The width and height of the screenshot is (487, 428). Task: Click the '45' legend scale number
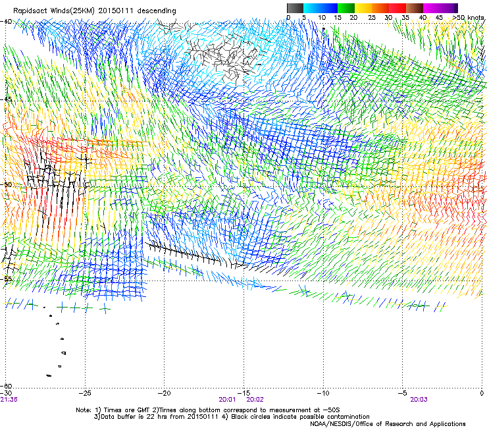pos(439,18)
